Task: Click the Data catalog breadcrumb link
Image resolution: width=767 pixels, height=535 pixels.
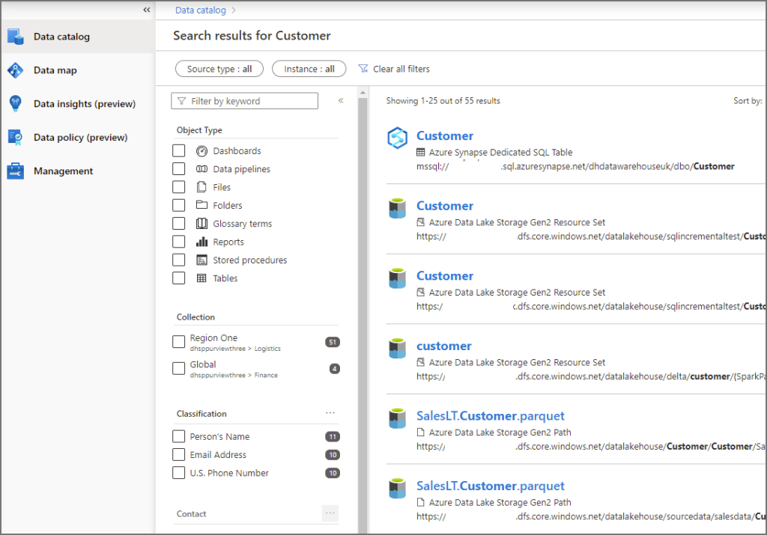Action: (201, 10)
